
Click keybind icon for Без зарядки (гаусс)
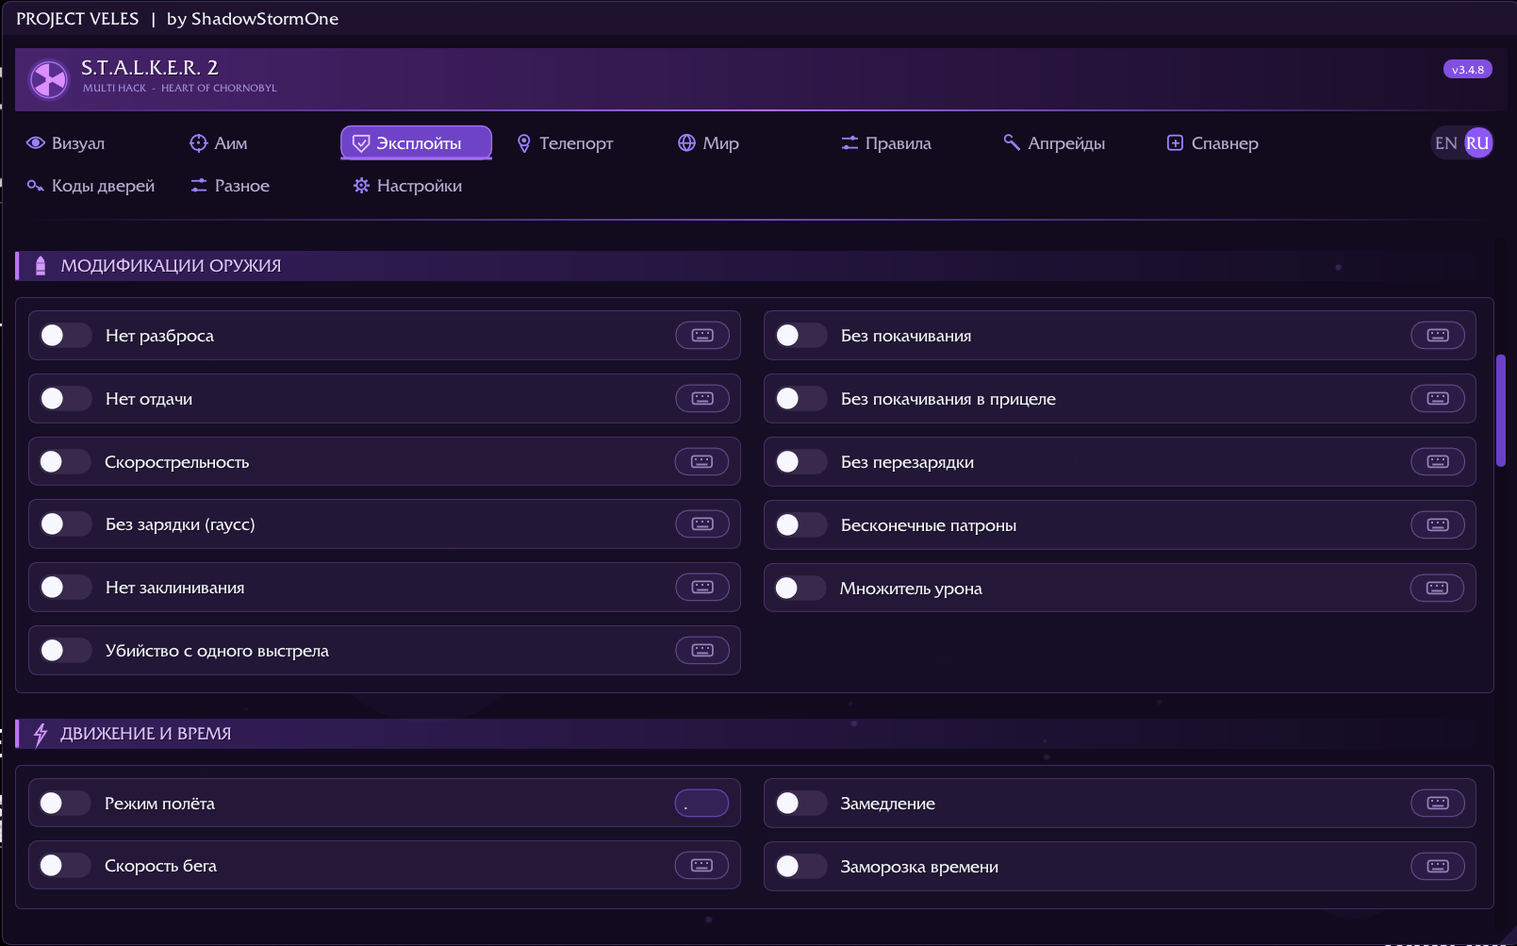(702, 524)
